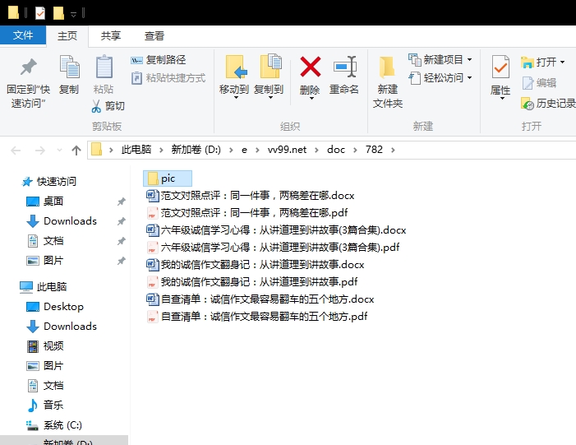
Task: Open Desktop under 此电脑
Action: point(55,306)
